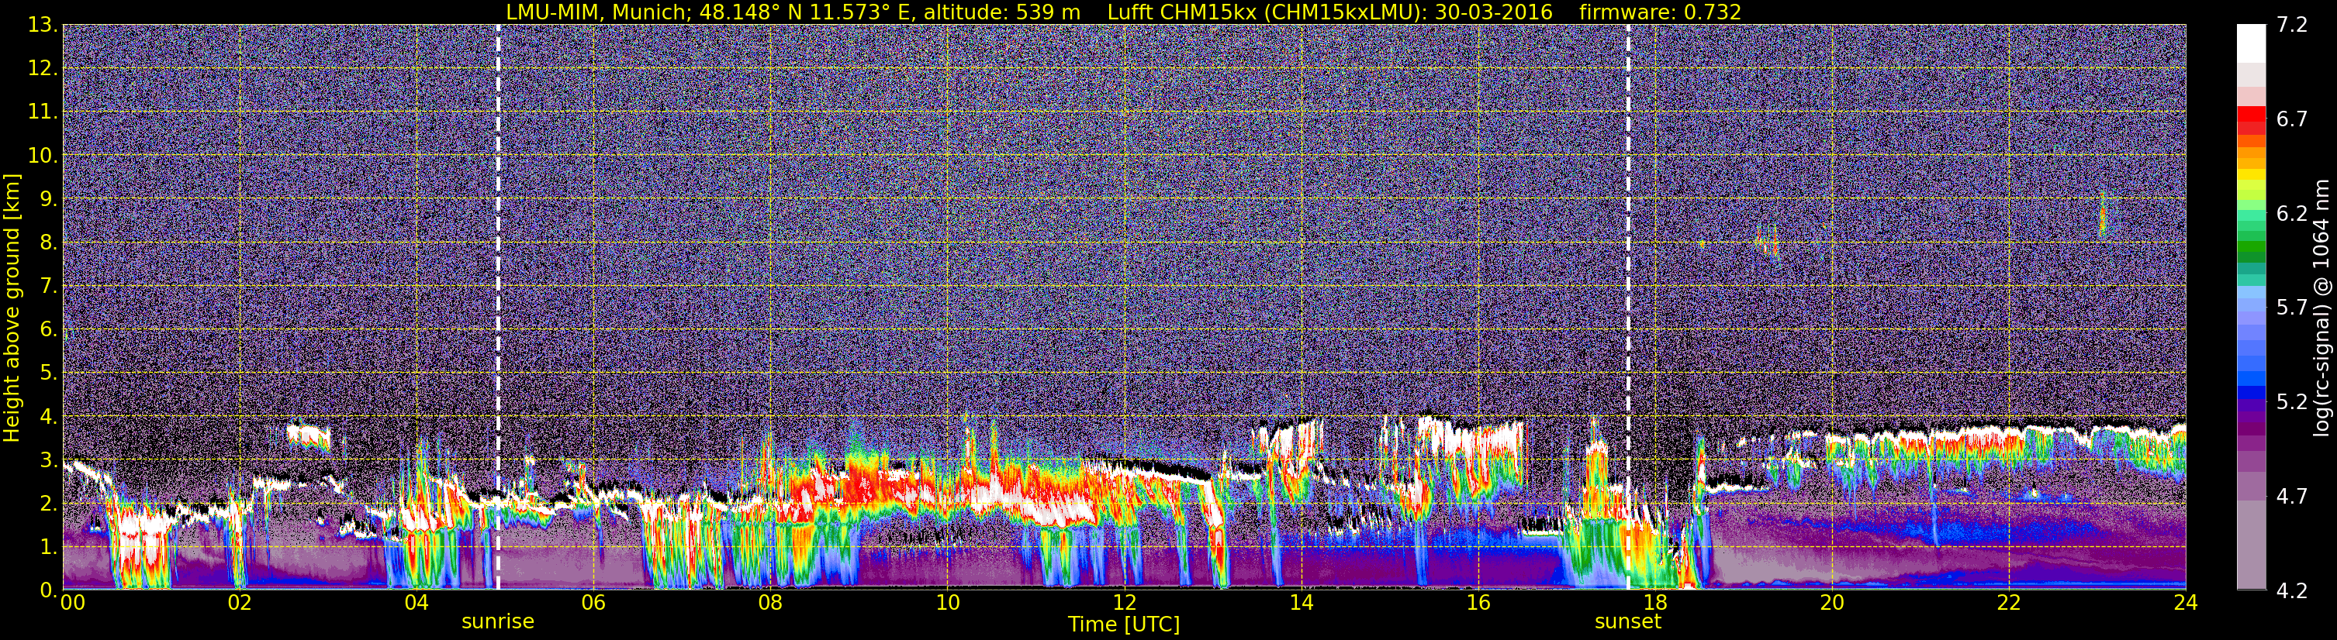Click the white dashed sunset line

coord(1629,308)
